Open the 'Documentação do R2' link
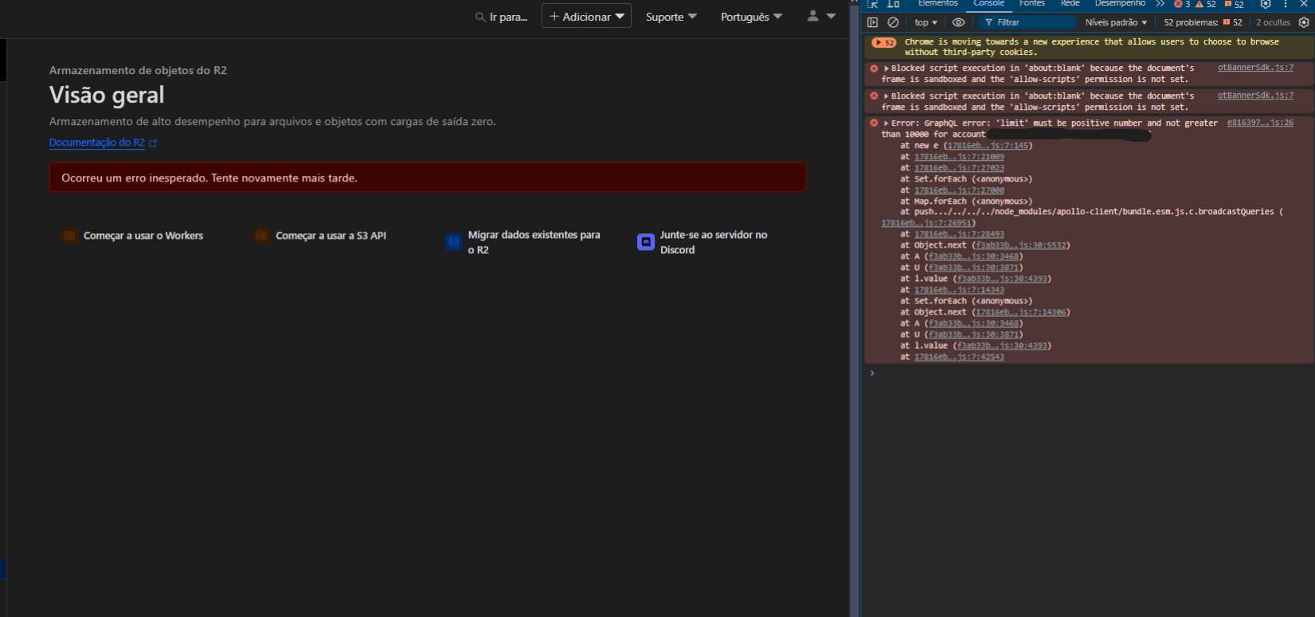1315x617 pixels. point(97,143)
